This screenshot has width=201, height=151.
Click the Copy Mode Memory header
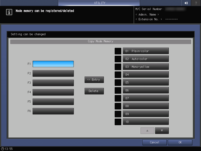pos(101,41)
